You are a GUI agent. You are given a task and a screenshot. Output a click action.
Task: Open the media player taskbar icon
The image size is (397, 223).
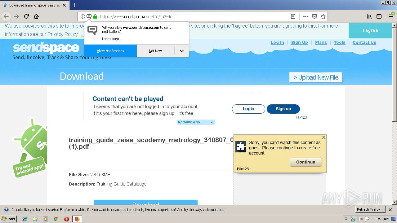(46, 219)
